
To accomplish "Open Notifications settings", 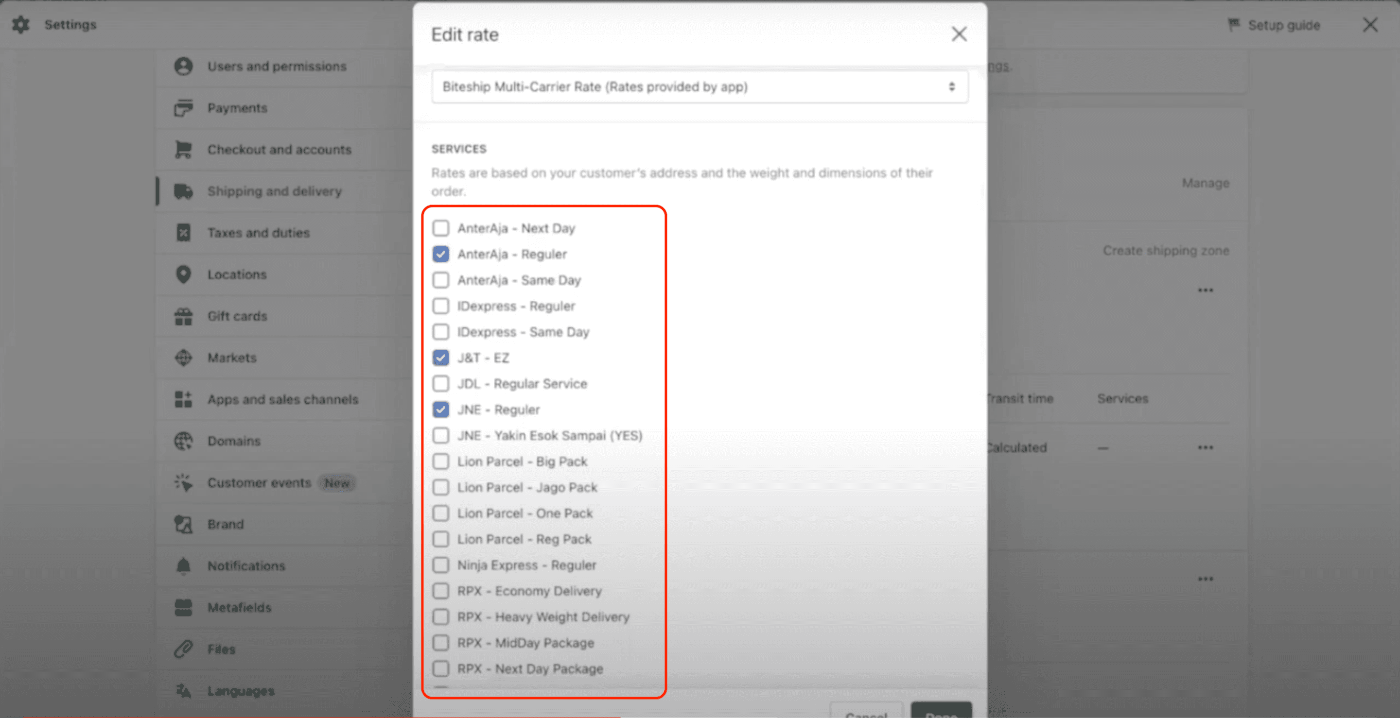I will tap(284, 566).
